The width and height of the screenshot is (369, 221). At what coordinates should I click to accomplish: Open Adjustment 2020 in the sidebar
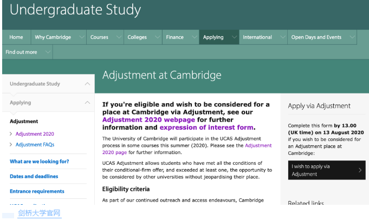(x=35, y=134)
